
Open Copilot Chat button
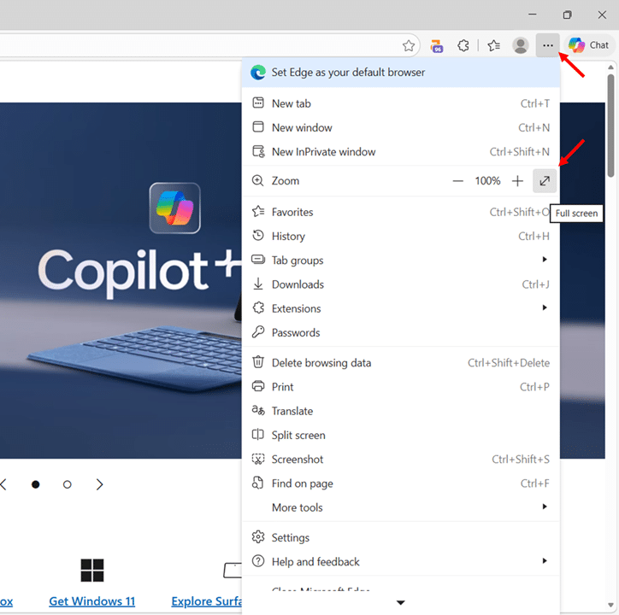(x=589, y=45)
